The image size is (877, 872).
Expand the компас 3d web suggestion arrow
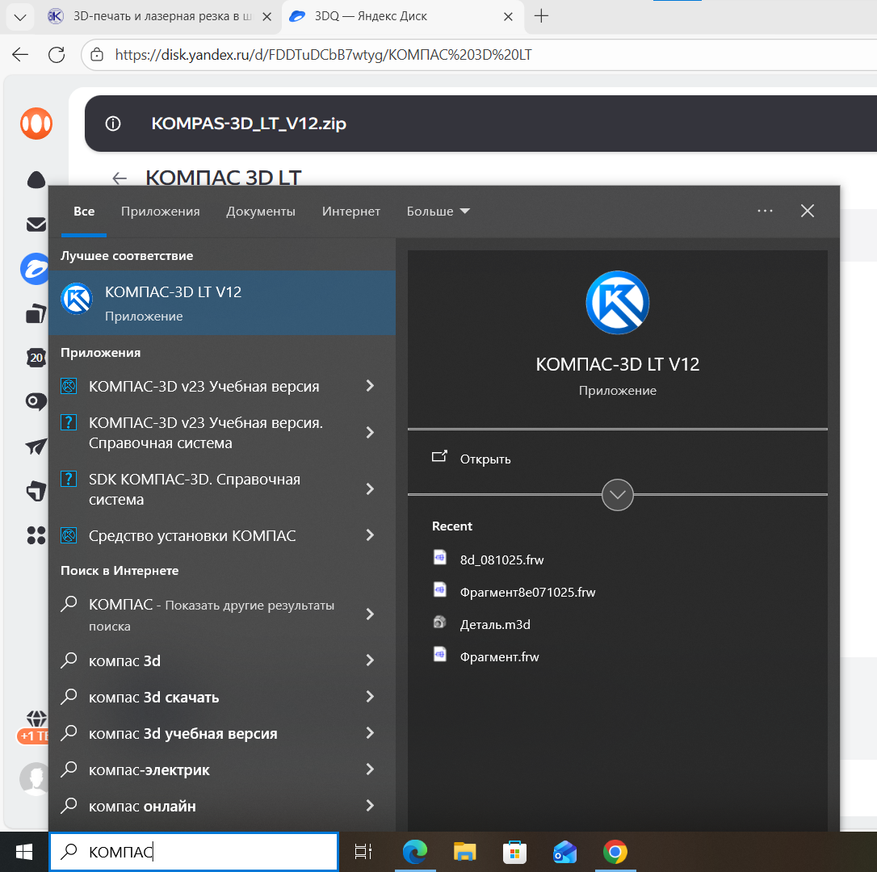tap(370, 660)
